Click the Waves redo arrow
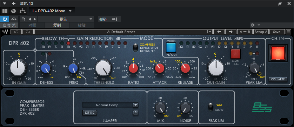 [x=28, y=32]
